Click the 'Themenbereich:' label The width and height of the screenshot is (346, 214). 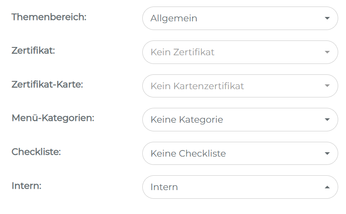click(x=49, y=17)
